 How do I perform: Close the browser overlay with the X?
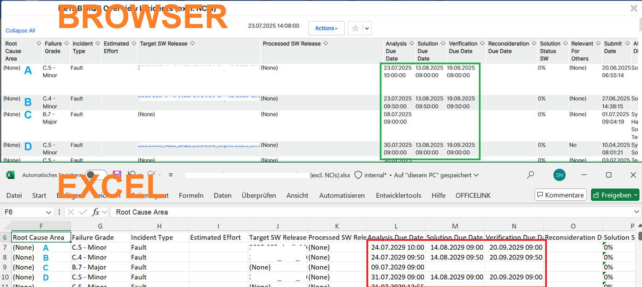(634, 8)
